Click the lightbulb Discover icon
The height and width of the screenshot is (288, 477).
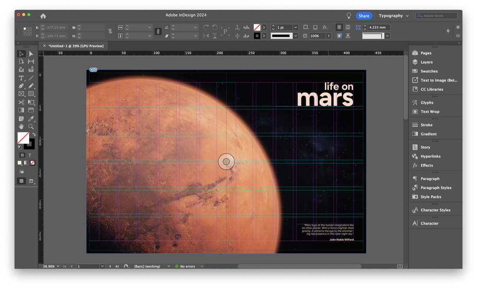click(x=349, y=16)
